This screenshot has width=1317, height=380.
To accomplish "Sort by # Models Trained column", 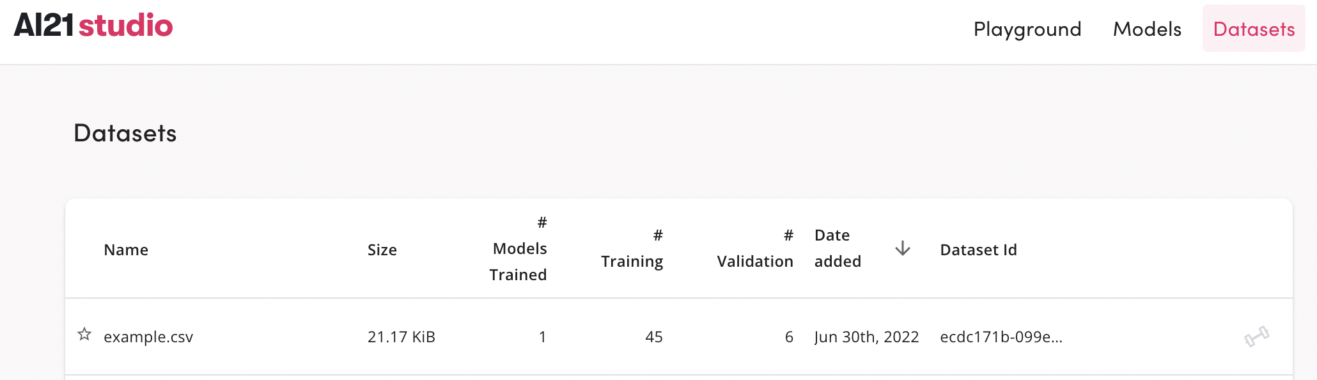I will coord(518,249).
